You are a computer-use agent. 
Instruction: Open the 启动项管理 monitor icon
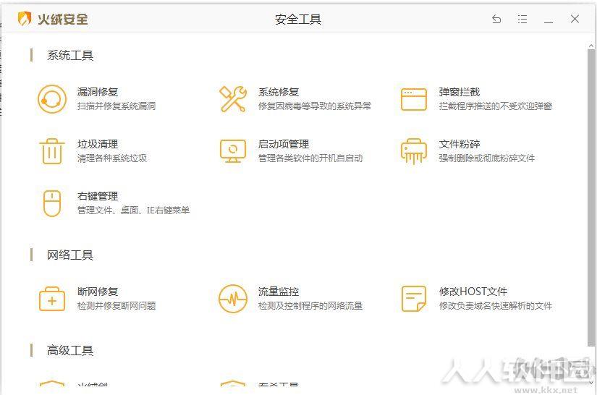tap(232, 151)
